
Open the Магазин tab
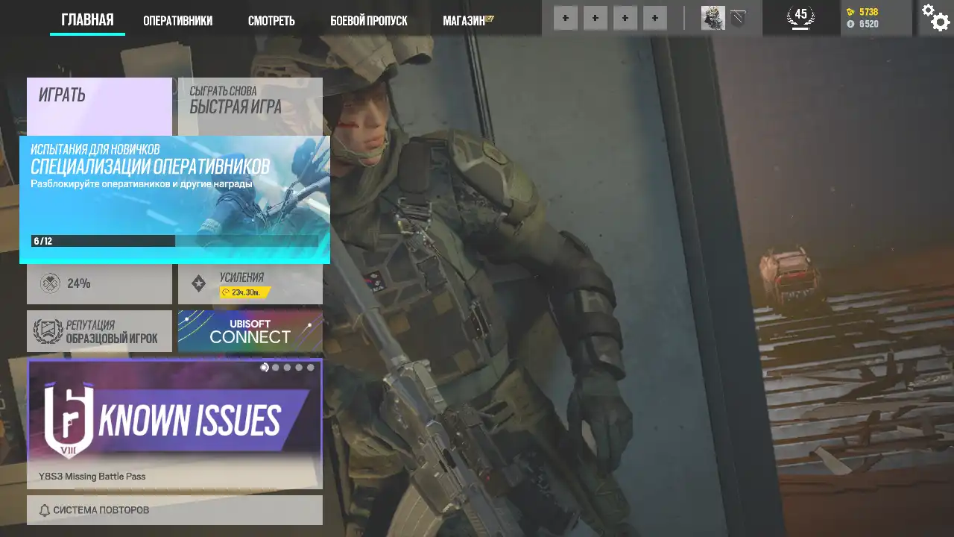tap(468, 21)
